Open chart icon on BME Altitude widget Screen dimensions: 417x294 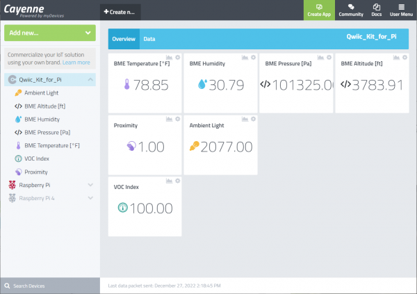pyautogui.click(x=396, y=58)
